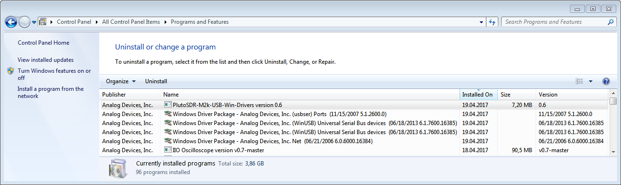Select the usbser Ports driver package row
Viewport: 621px width, 185px height.
coord(354,114)
